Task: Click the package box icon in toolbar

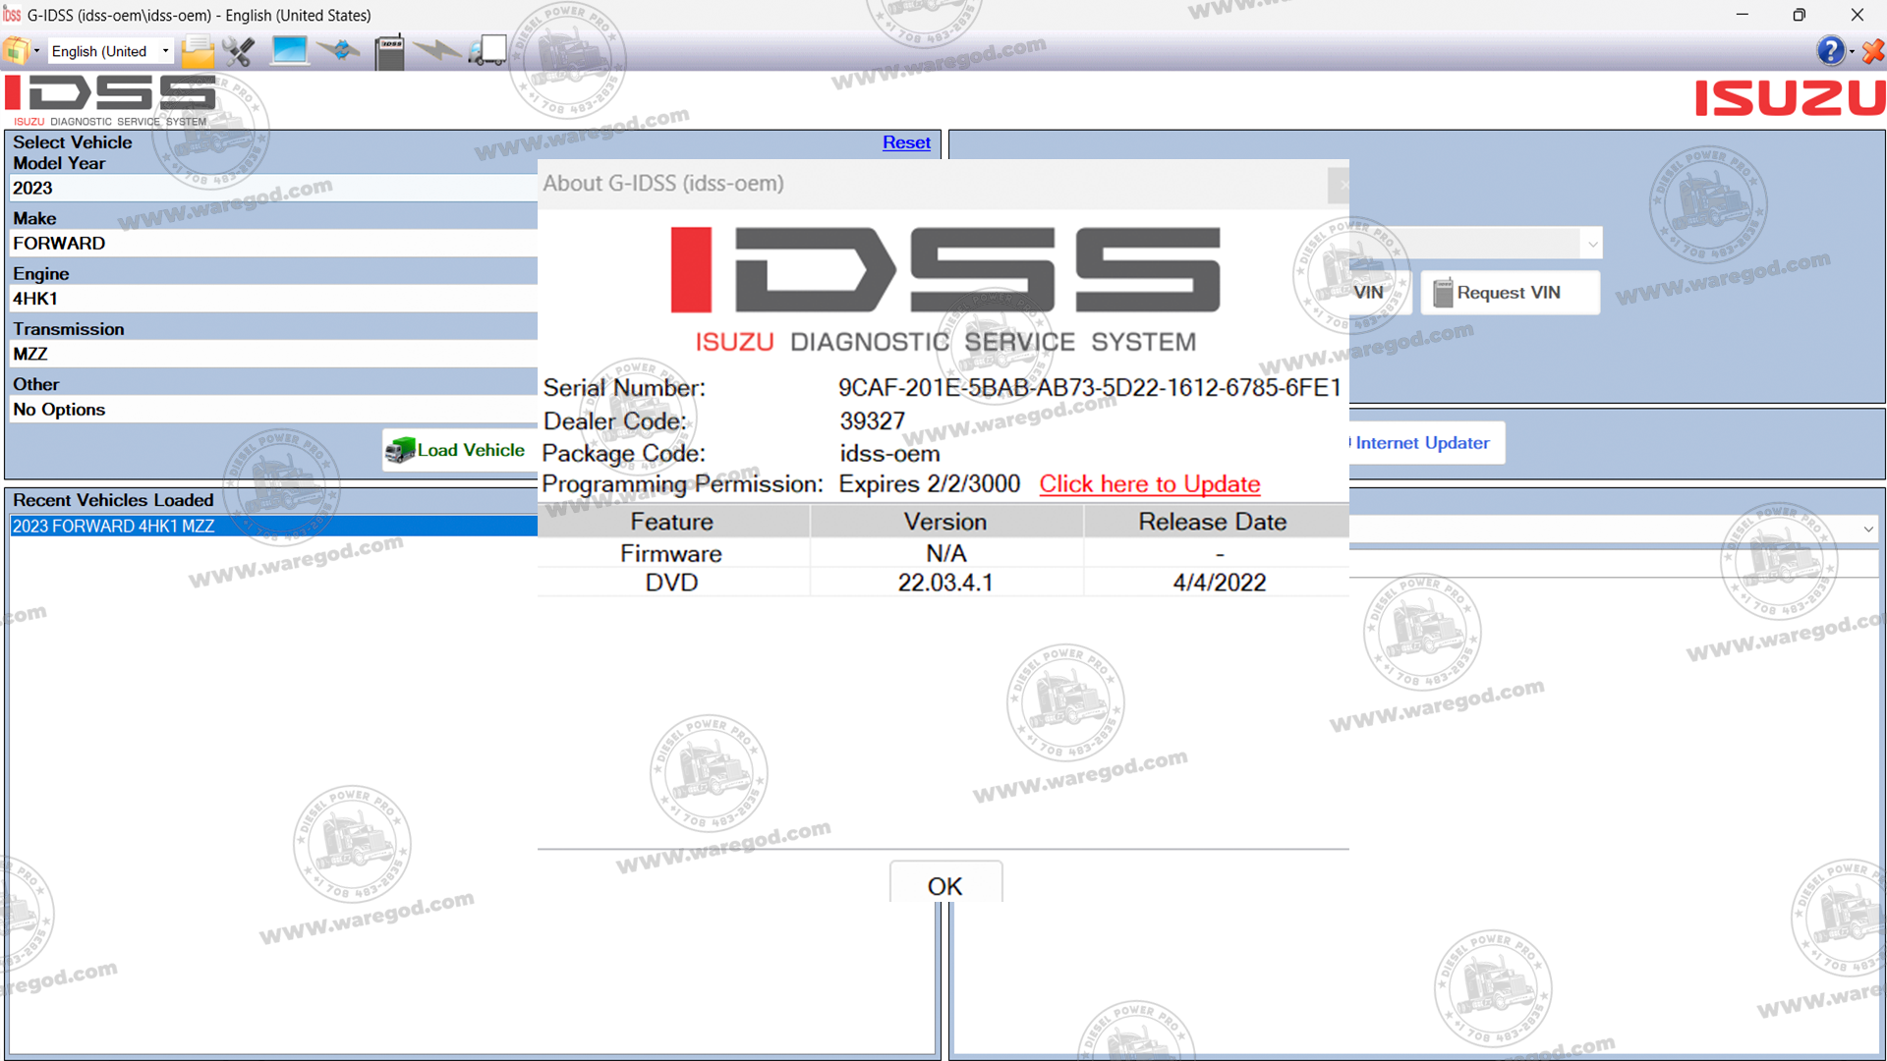Action: (x=16, y=50)
